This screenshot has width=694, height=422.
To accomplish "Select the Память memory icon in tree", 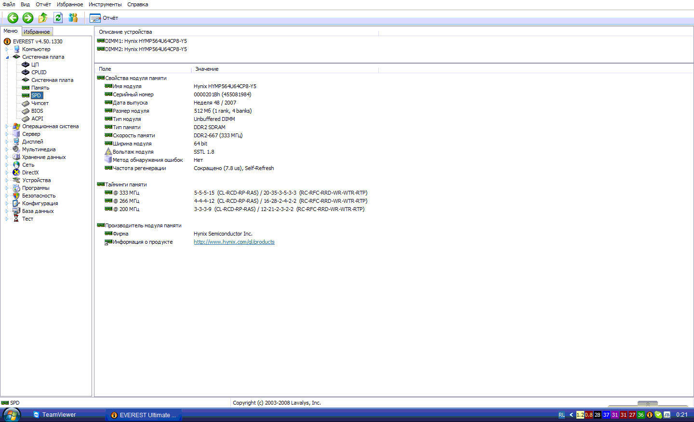I will tap(26, 88).
